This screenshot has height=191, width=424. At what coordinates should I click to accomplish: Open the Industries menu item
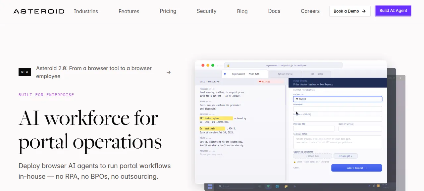tap(86, 11)
